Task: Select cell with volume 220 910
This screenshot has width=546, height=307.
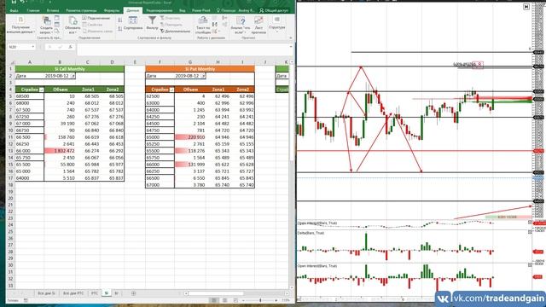Action: coord(189,137)
